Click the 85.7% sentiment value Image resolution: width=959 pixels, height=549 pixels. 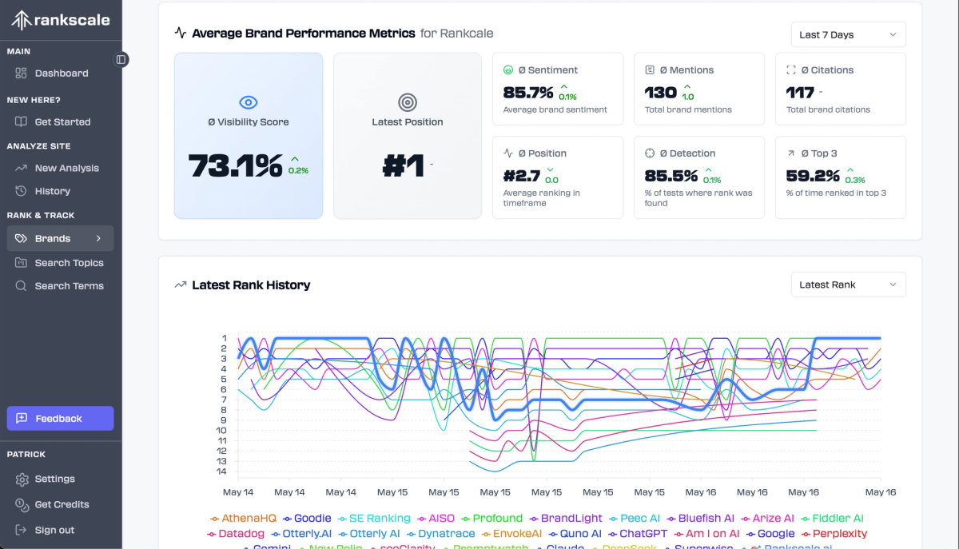[x=528, y=93]
